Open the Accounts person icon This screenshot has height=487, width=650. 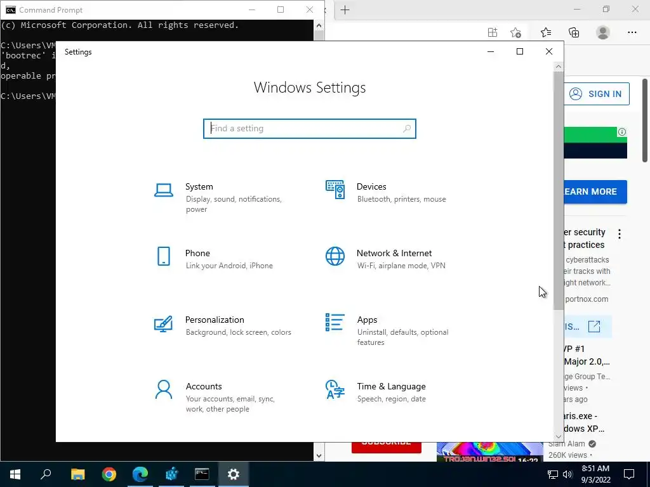point(164,390)
